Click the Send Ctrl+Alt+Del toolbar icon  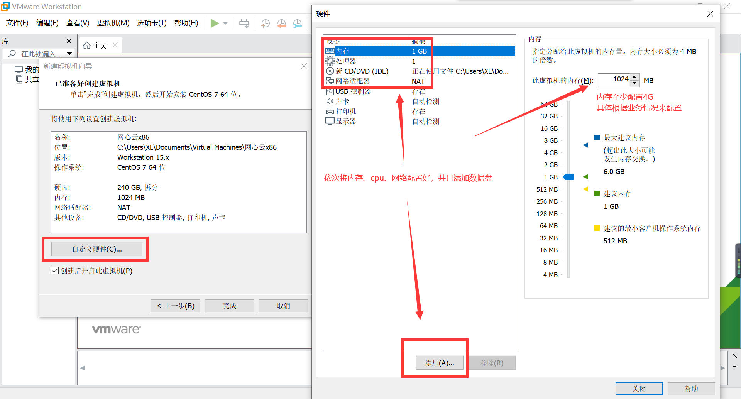click(244, 23)
